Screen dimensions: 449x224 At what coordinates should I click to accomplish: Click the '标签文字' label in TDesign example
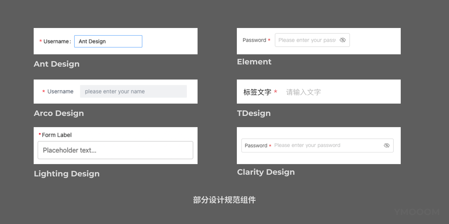pyautogui.click(x=257, y=92)
